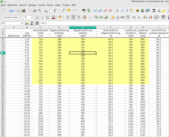Undo the last action
The image size is (169, 137).
point(69,10)
